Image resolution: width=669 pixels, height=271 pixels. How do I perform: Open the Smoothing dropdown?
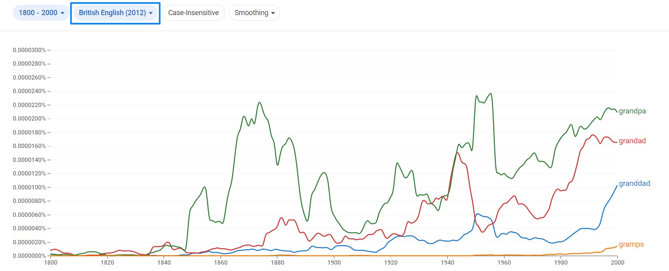pyautogui.click(x=255, y=13)
